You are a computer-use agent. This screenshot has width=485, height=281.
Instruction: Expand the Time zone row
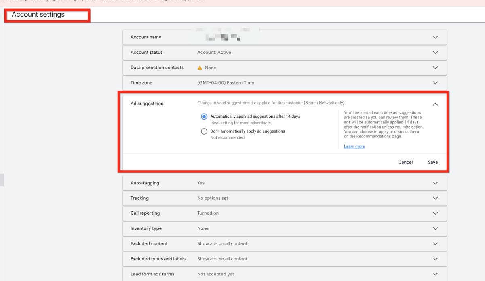[435, 83]
